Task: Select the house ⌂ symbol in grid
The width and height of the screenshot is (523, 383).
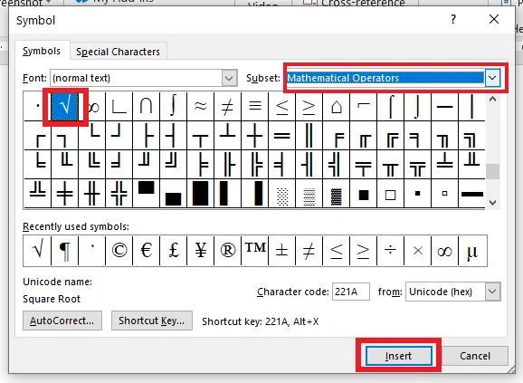Action: (x=337, y=107)
